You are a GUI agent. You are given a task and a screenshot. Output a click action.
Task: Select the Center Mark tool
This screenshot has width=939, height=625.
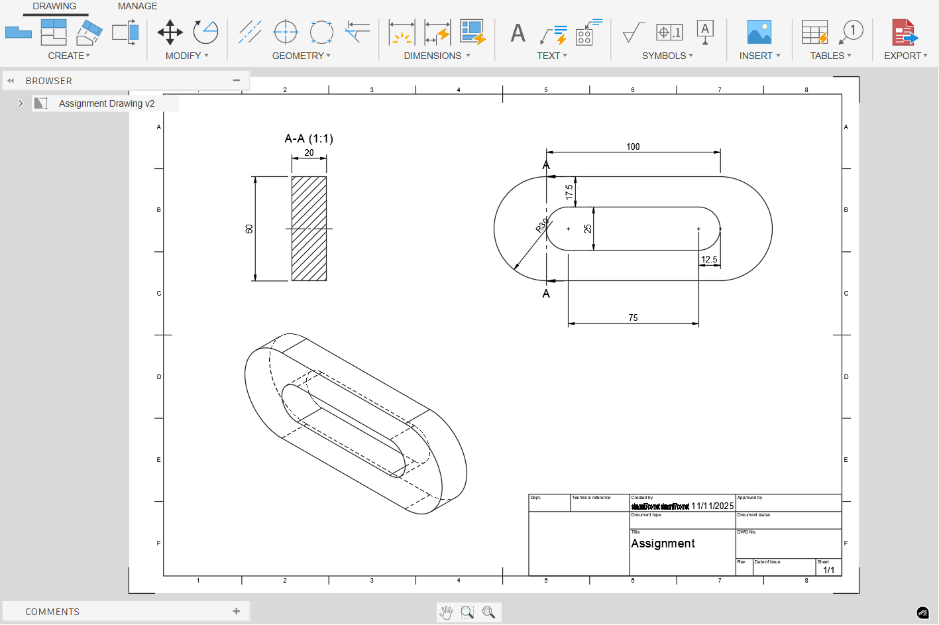(x=286, y=32)
